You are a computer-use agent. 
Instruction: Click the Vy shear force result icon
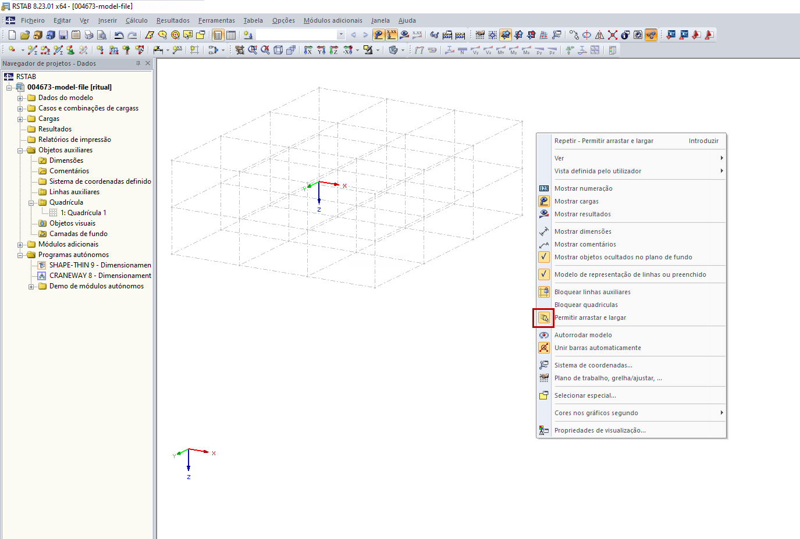click(475, 50)
